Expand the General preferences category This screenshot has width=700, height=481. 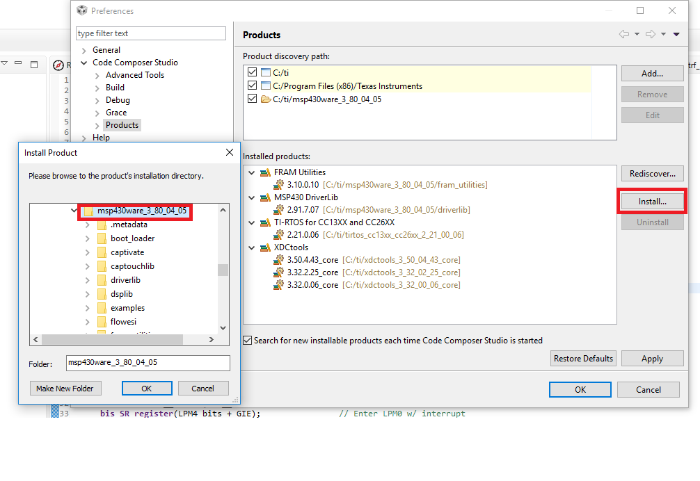(x=84, y=50)
